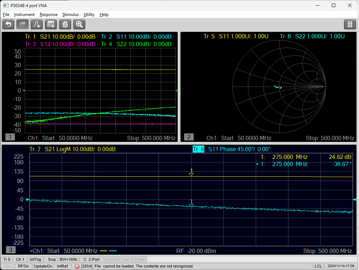Select trace Tr 2 S11 label
359x270 pixels.
(x=136, y=37)
